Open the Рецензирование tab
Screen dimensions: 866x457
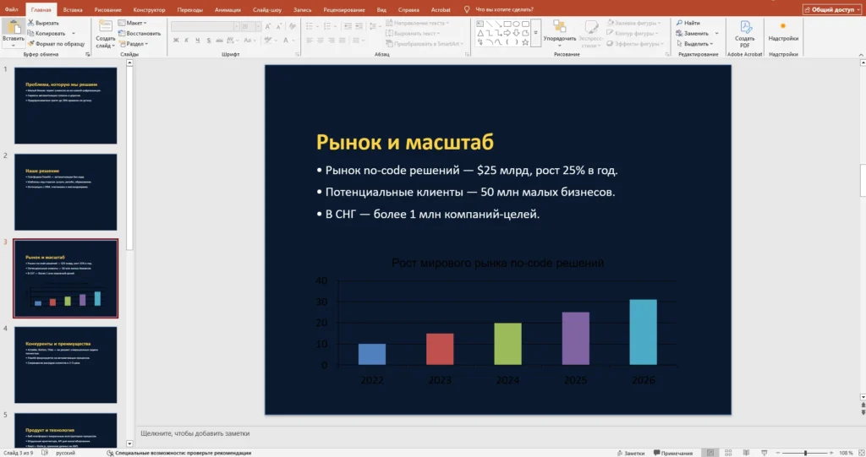[344, 9]
